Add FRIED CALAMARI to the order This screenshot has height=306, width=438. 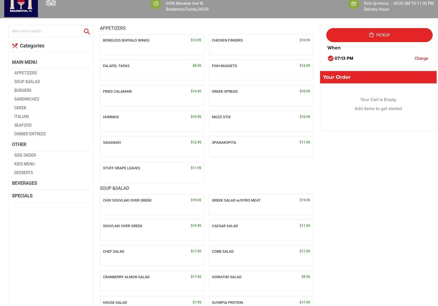click(152, 95)
